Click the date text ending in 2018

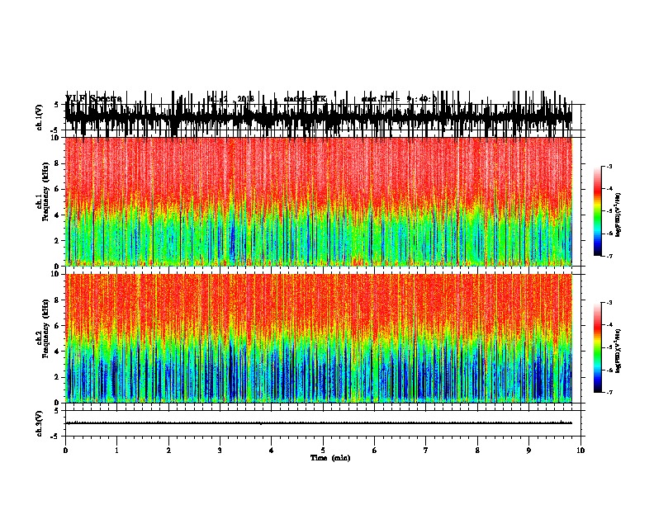230,99
